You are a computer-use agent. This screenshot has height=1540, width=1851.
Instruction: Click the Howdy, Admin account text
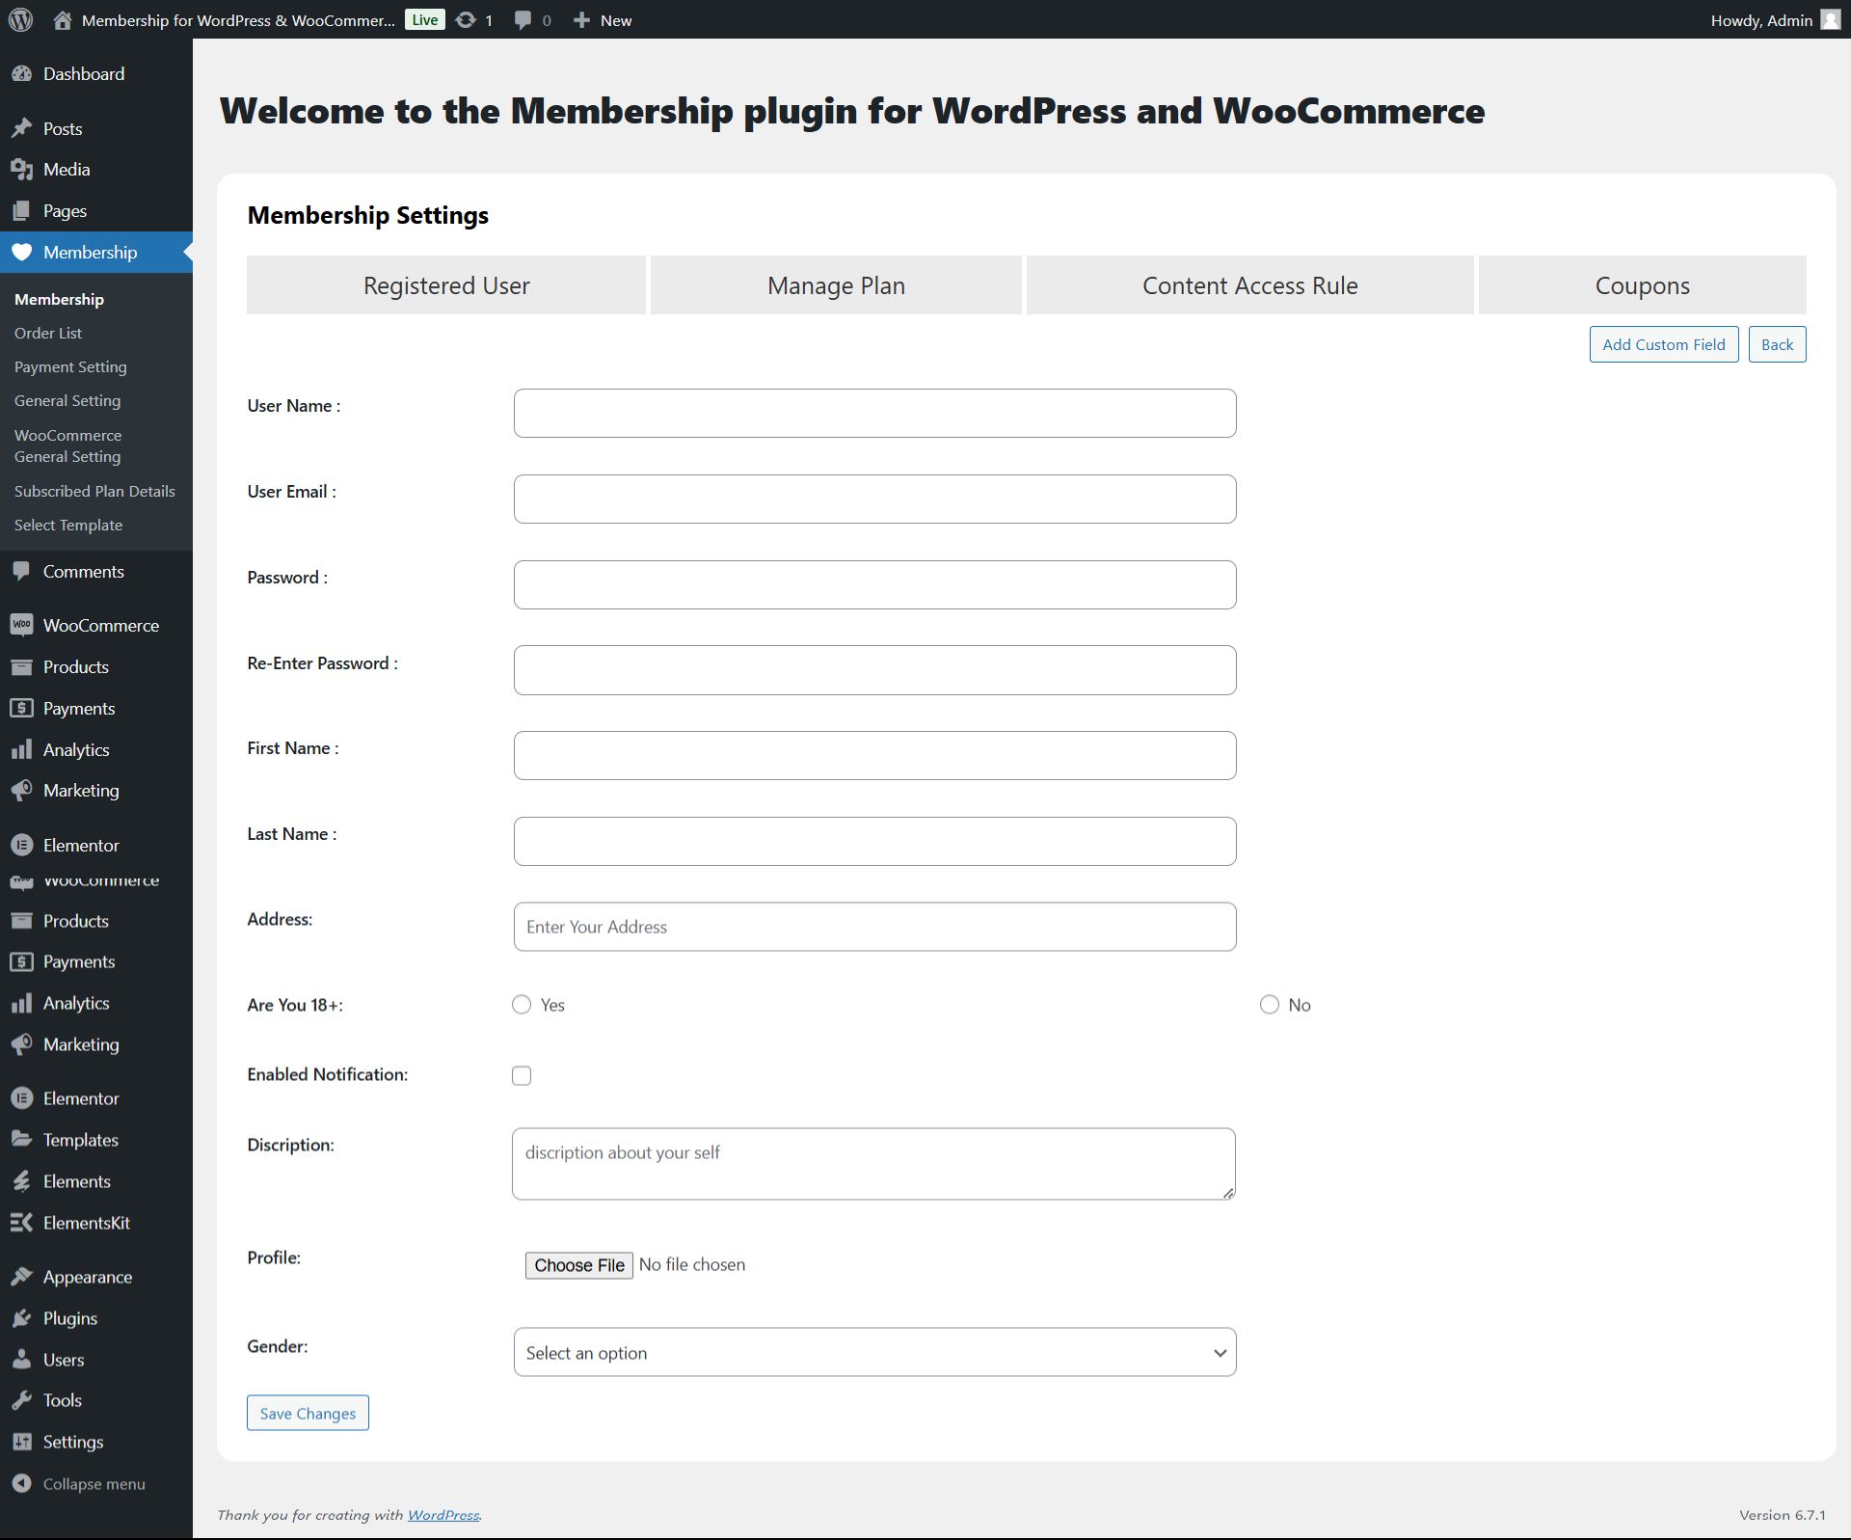pyautogui.click(x=1761, y=20)
